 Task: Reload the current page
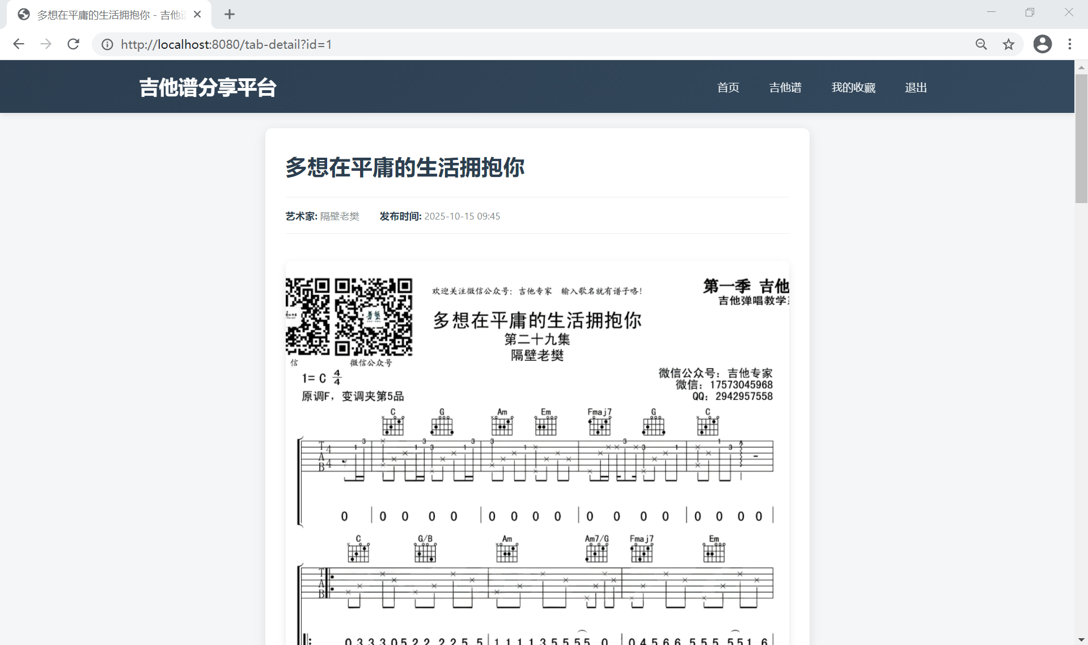click(73, 44)
